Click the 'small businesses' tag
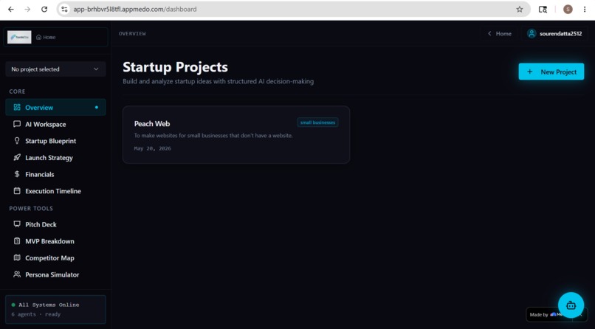 point(317,122)
